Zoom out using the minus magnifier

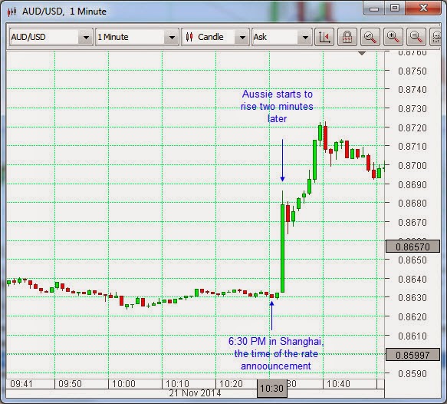coord(416,37)
